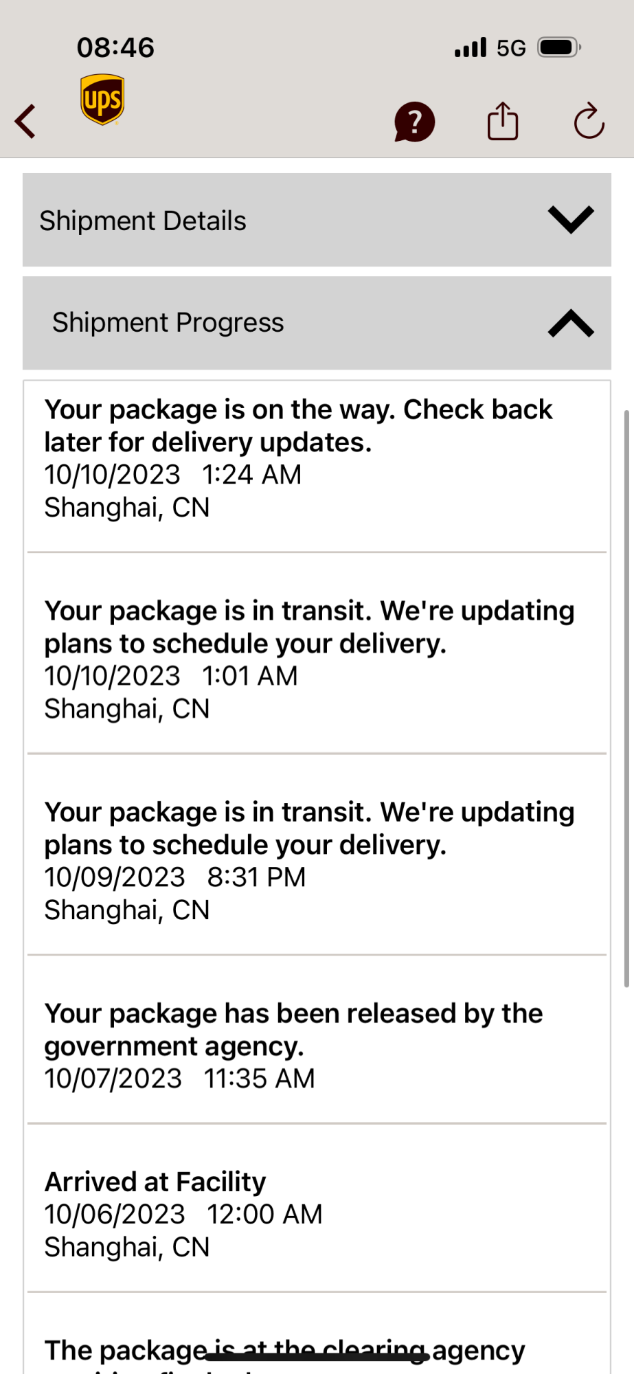Tap the vertical scrollbar on right edge
This screenshot has height=1374, width=634.
626,697
